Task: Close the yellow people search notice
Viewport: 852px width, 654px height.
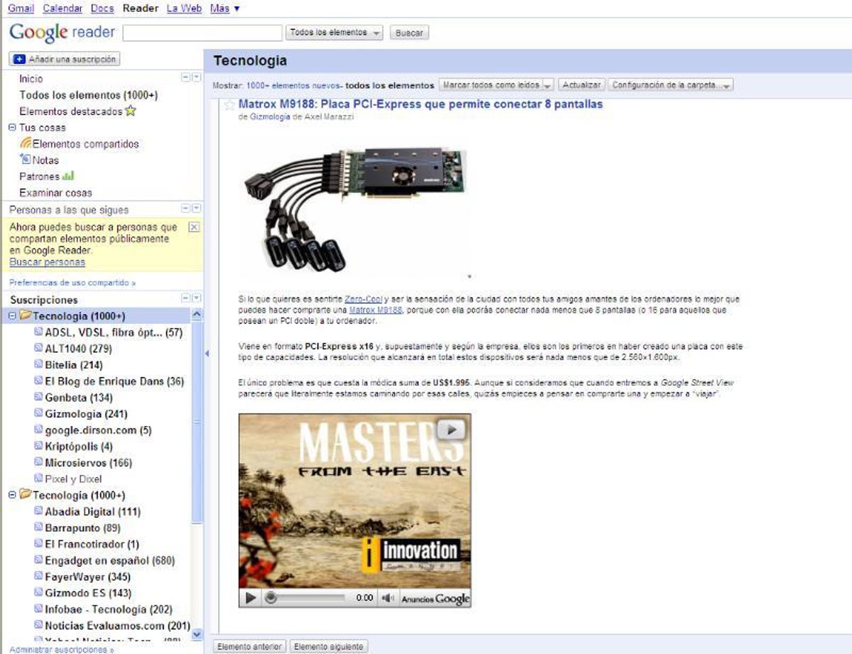Action: pyautogui.click(x=194, y=227)
